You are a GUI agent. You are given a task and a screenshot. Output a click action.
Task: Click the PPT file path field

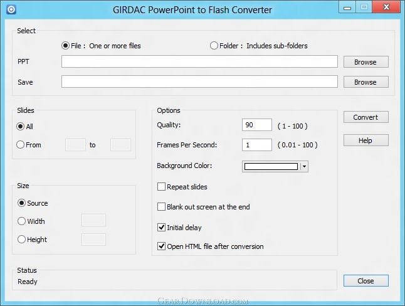coord(199,61)
